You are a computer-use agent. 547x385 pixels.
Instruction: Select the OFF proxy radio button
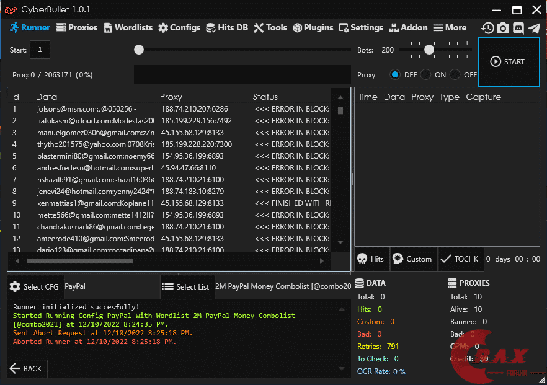click(x=455, y=74)
